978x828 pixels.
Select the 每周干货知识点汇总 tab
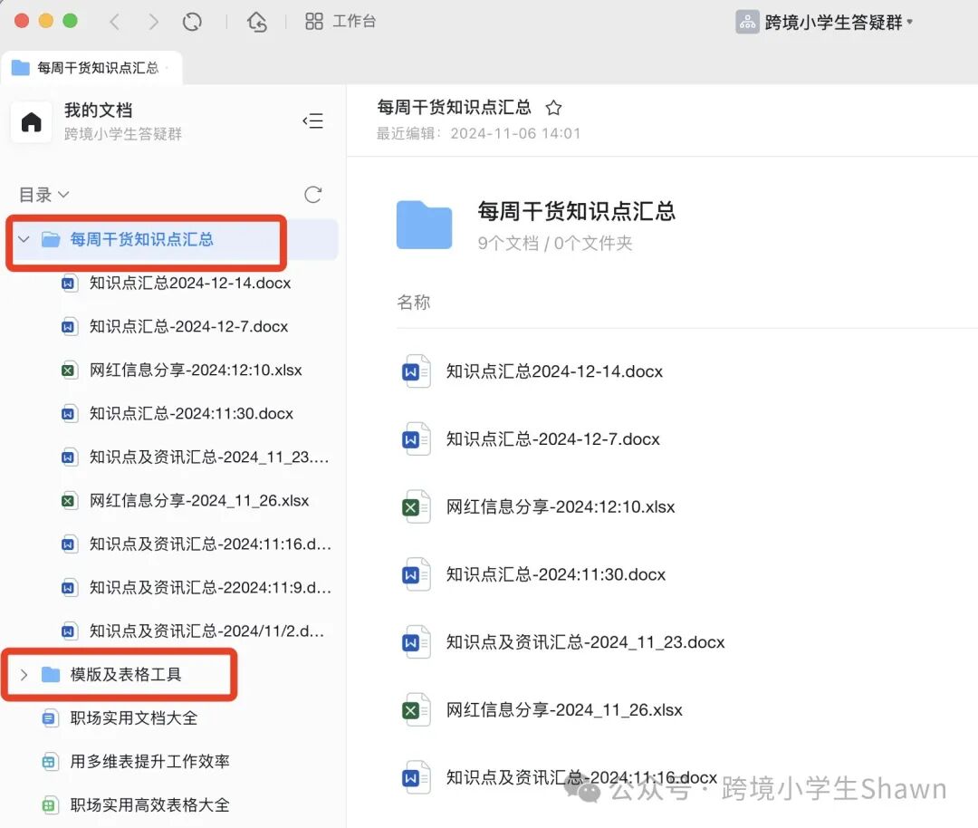(x=91, y=67)
